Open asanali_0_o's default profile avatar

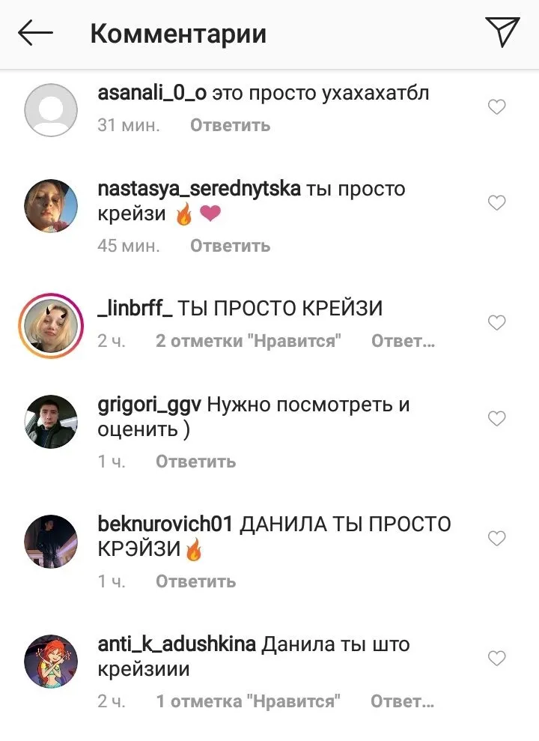(x=51, y=110)
